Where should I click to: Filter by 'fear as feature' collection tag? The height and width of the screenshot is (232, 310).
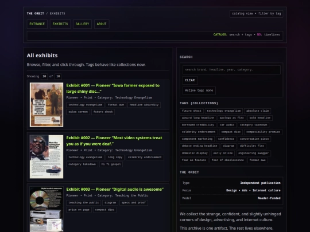(194, 160)
